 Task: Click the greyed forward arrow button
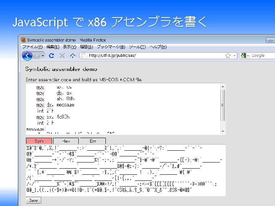(x=37, y=56)
